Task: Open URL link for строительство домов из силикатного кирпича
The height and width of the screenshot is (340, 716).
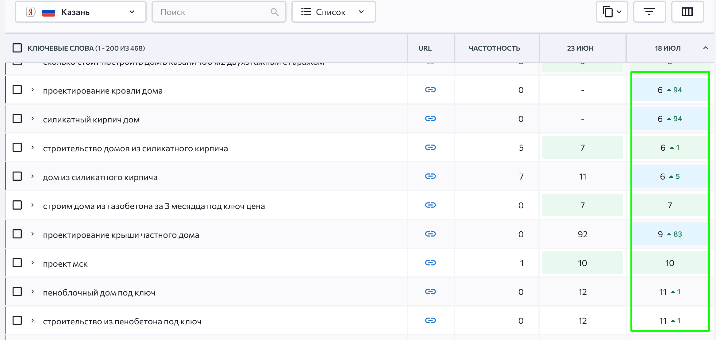Action: click(430, 147)
